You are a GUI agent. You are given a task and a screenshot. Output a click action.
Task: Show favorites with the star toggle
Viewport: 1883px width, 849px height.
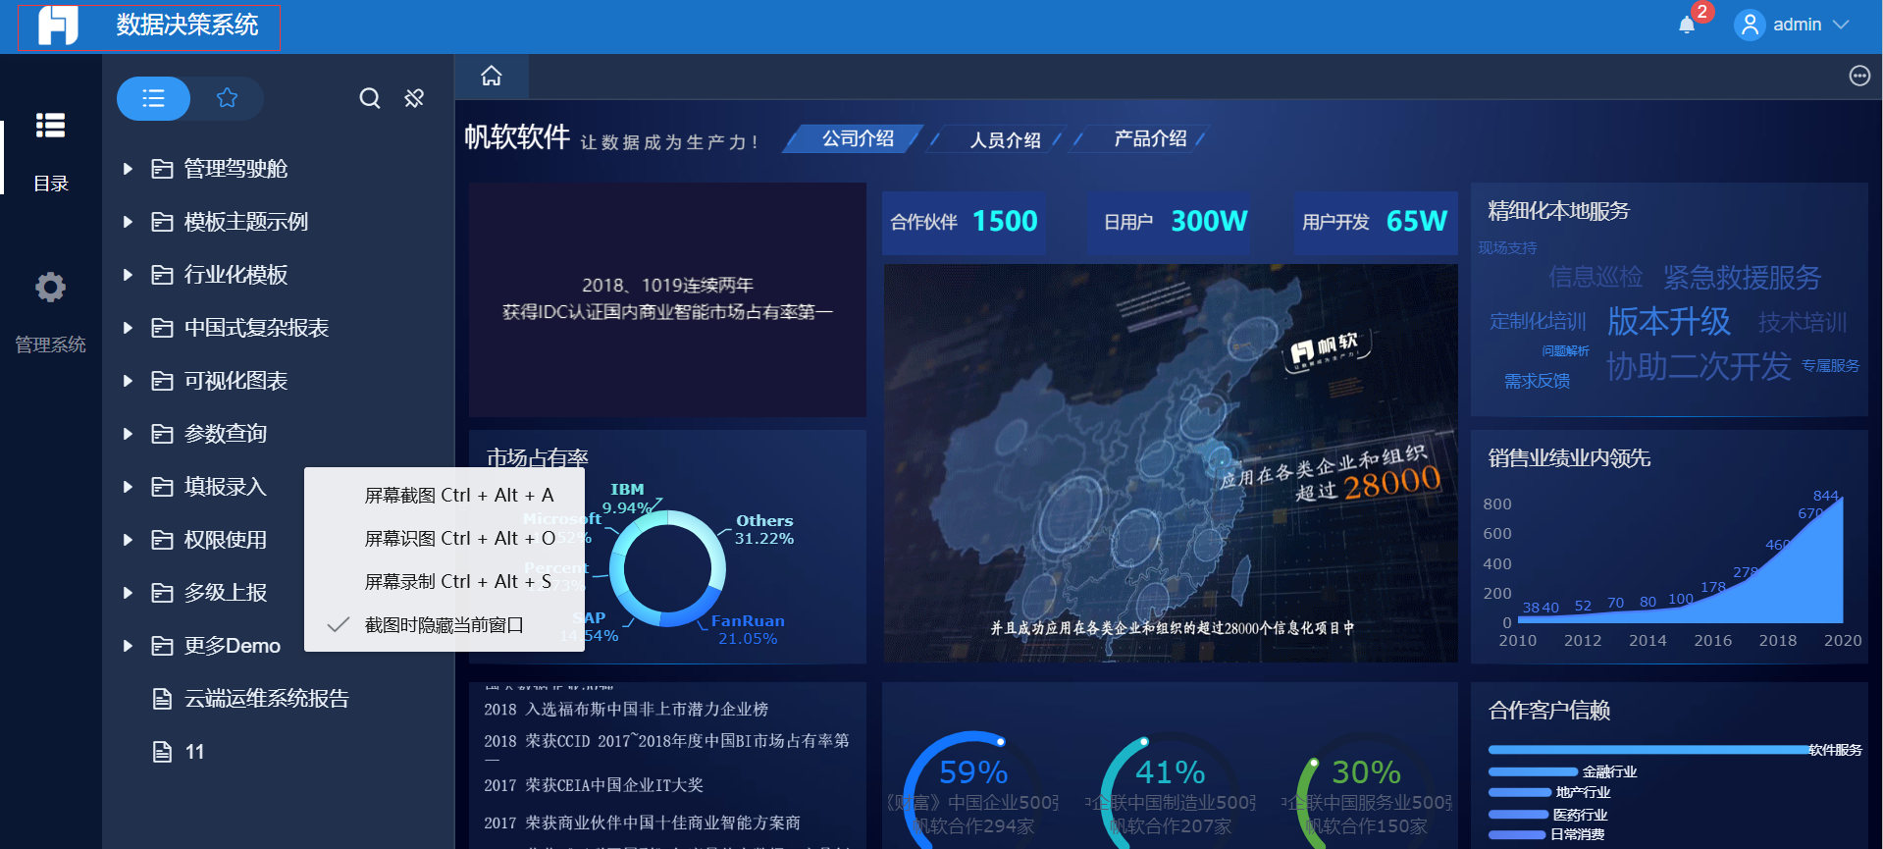click(x=227, y=98)
